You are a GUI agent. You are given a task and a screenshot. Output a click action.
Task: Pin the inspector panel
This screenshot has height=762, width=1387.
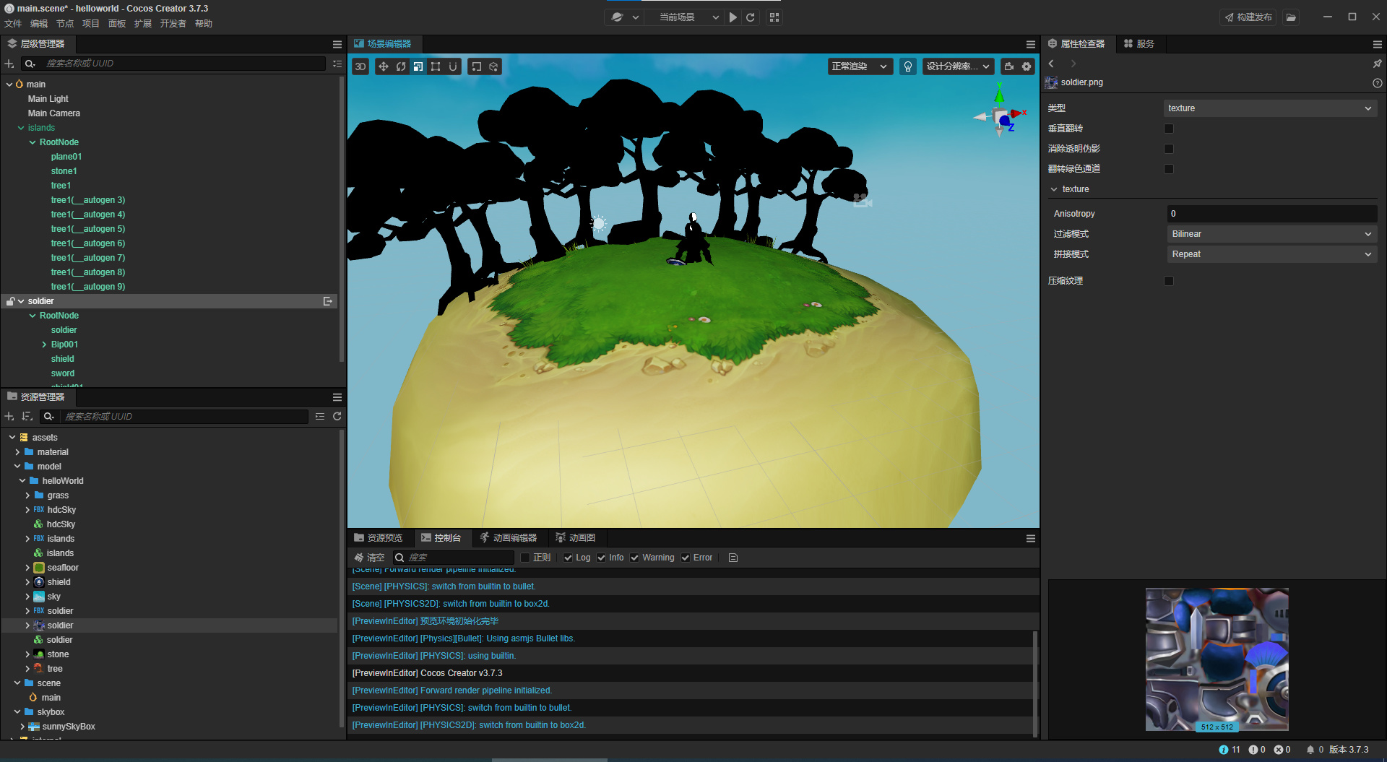pyautogui.click(x=1377, y=64)
